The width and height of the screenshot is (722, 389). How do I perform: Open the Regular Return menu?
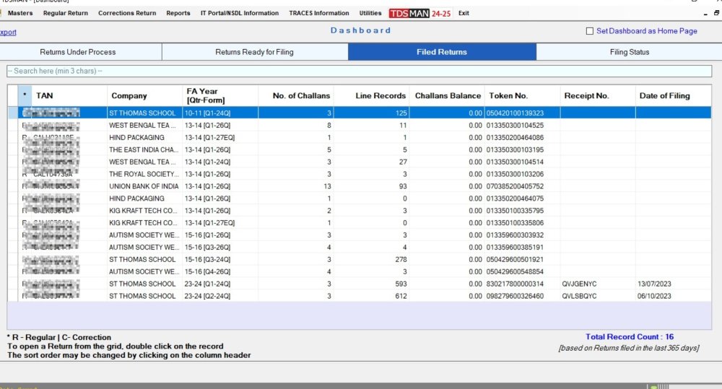tap(66, 13)
